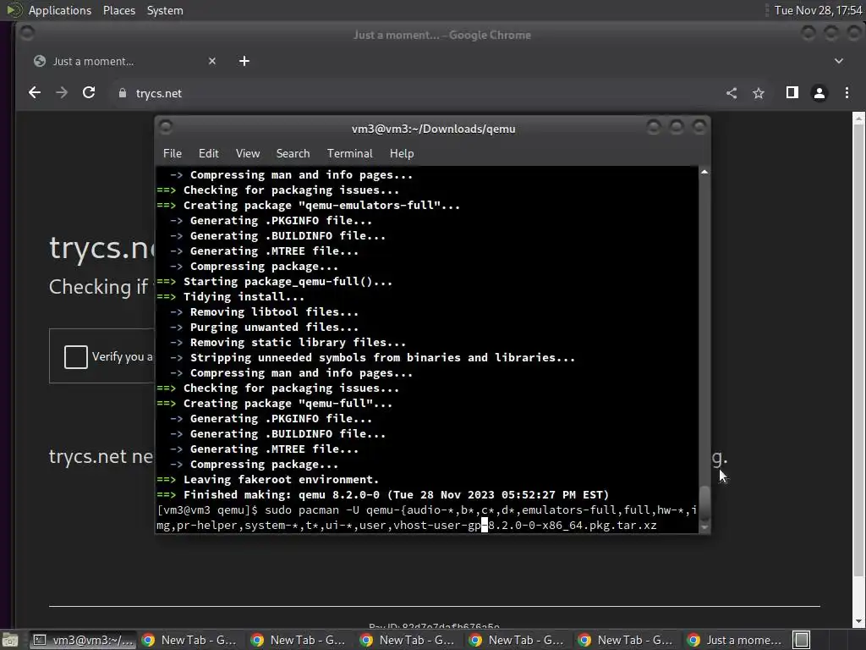The width and height of the screenshot is (866, 650).
Task: Switch to vm3@vm3 terminal taskbar entry
Action: 82,640
